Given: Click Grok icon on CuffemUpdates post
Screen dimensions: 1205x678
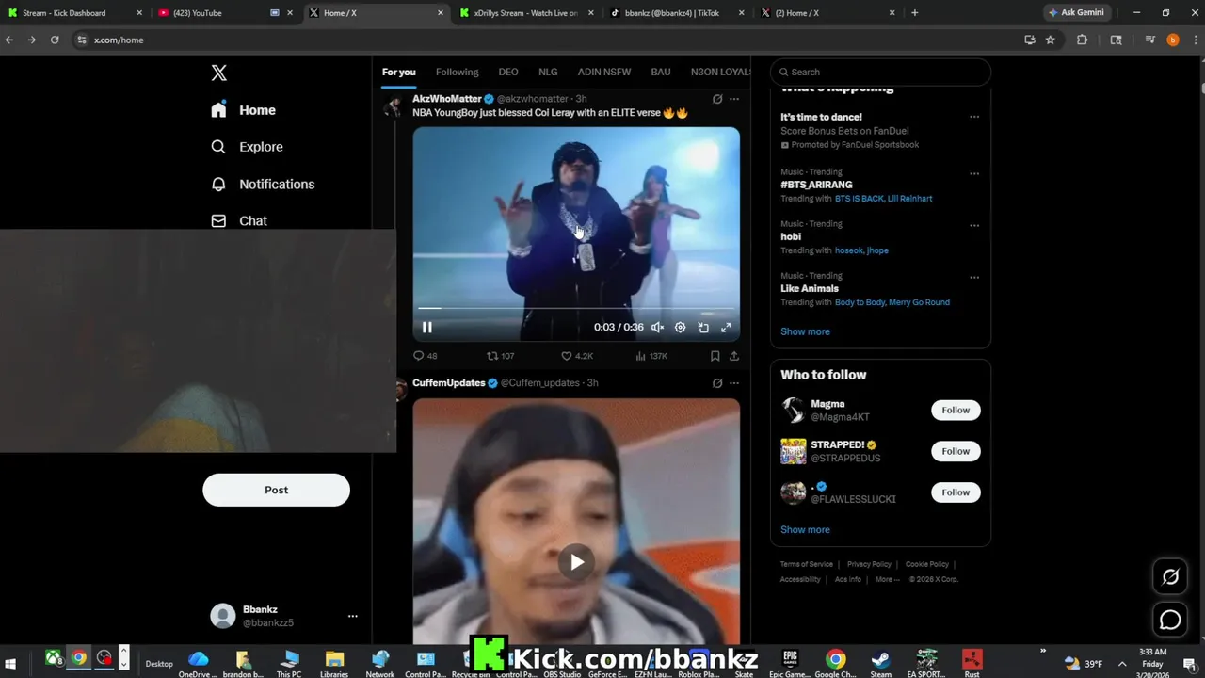Looking at the screenshot, I should (x=717, y=382).
